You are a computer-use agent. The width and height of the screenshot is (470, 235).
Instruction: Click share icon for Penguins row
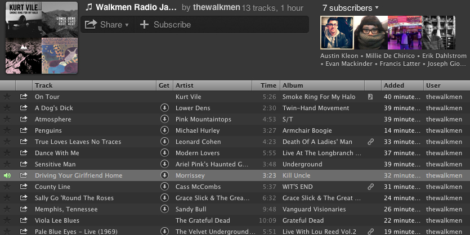click(24, 130)
